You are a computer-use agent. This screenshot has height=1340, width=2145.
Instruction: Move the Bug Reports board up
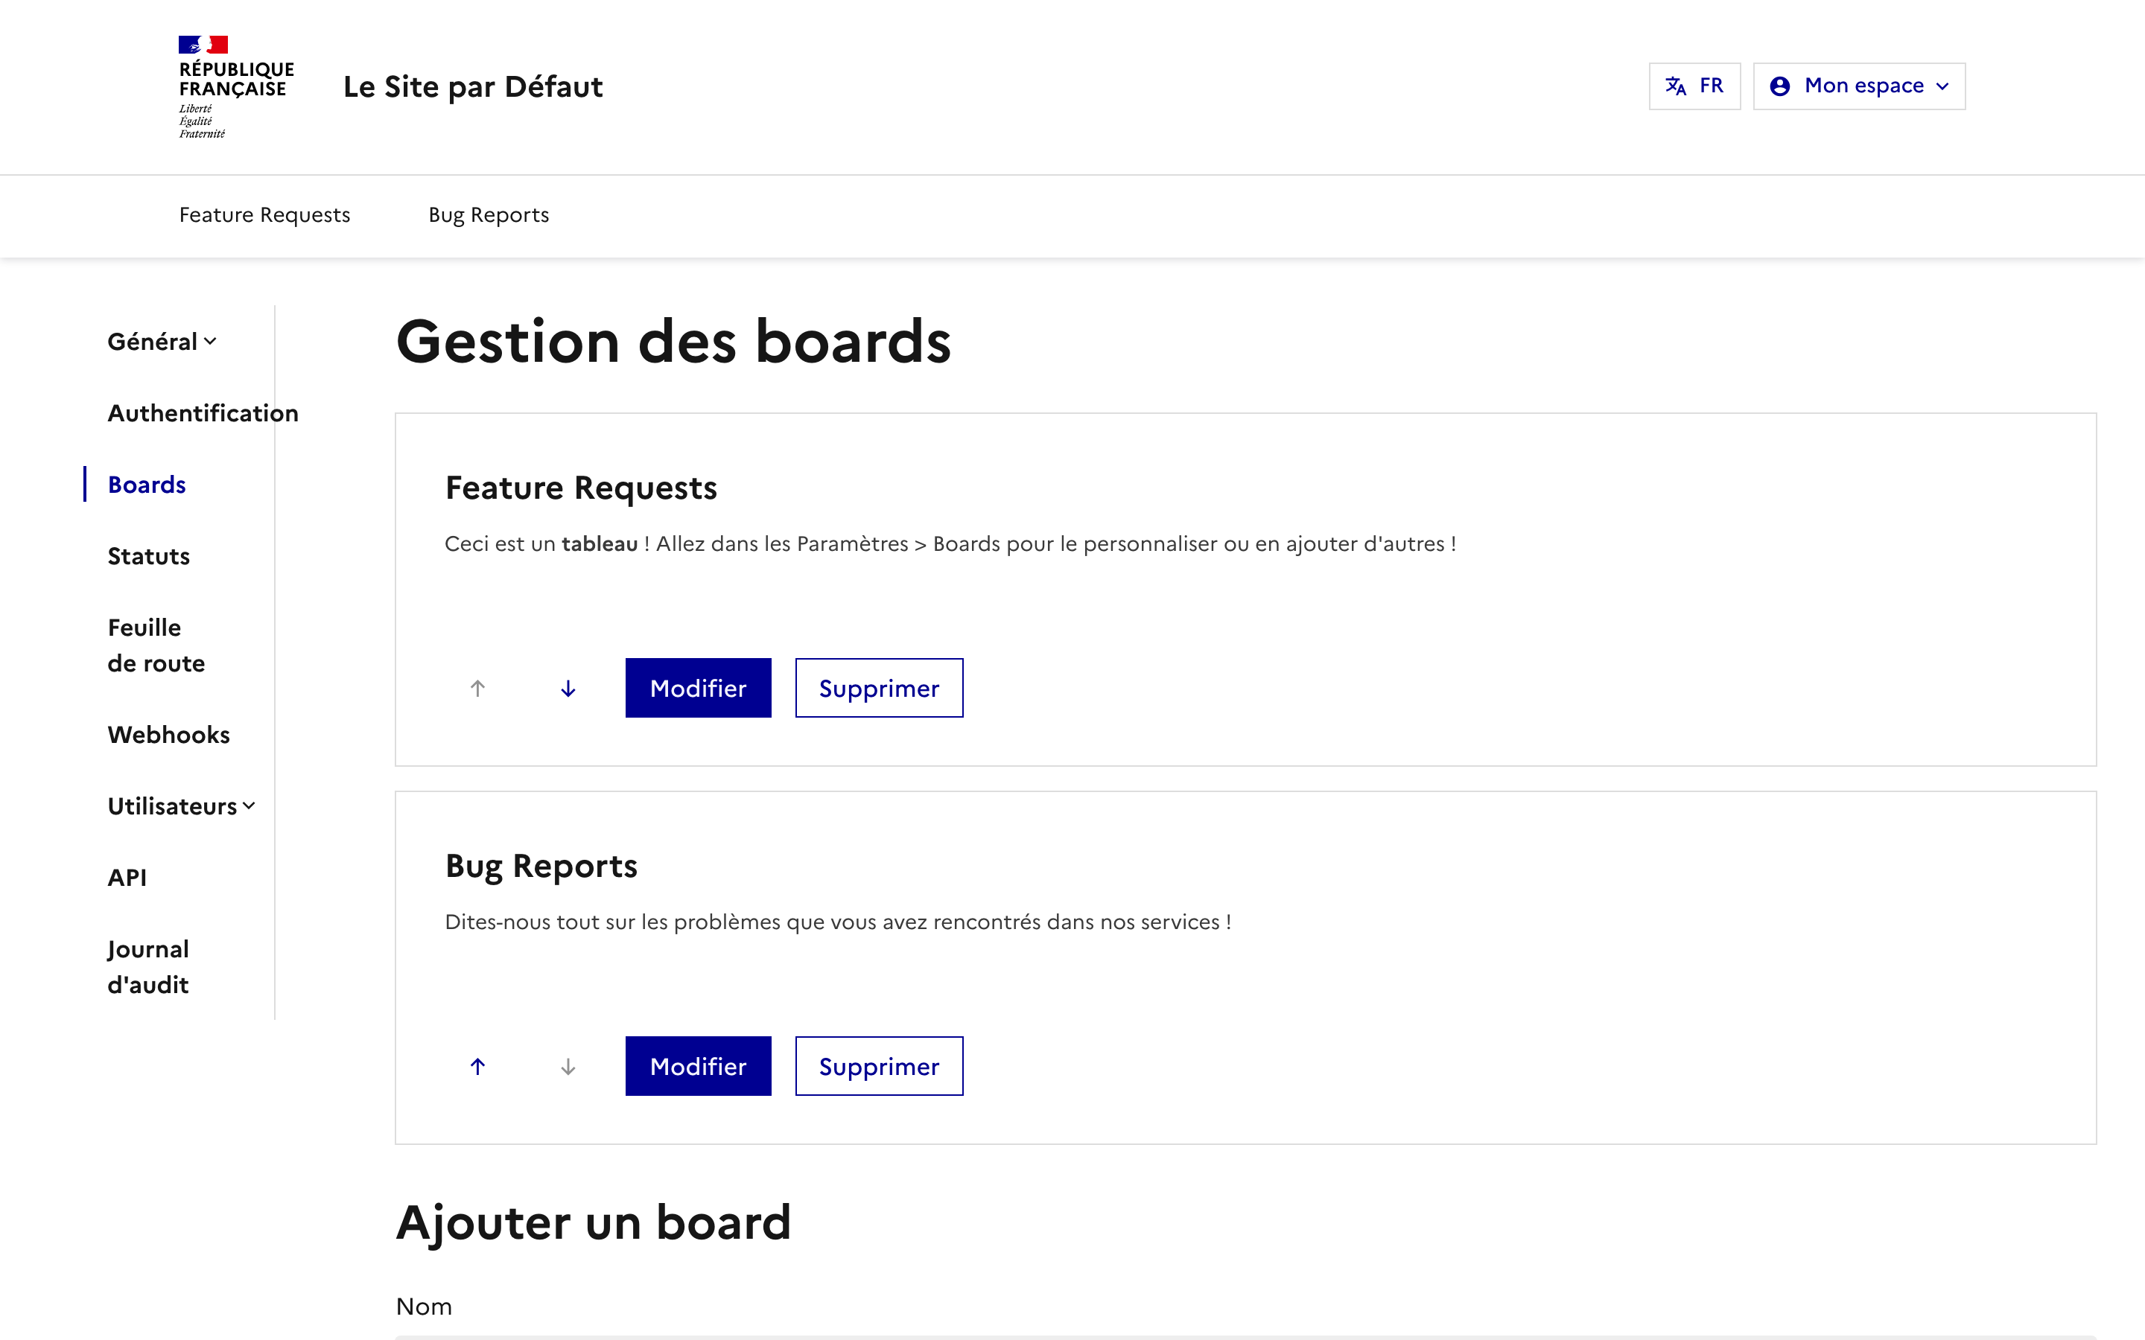pos(477,1066)
